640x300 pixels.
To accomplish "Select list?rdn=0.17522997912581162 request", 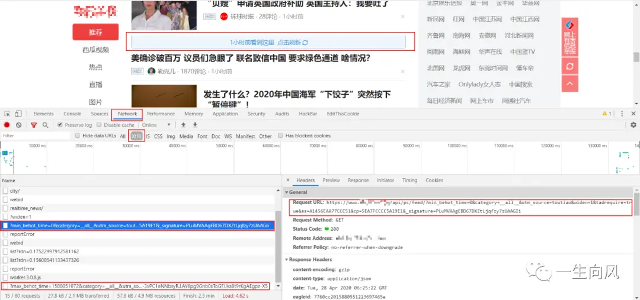I will [x=138, y=251].
